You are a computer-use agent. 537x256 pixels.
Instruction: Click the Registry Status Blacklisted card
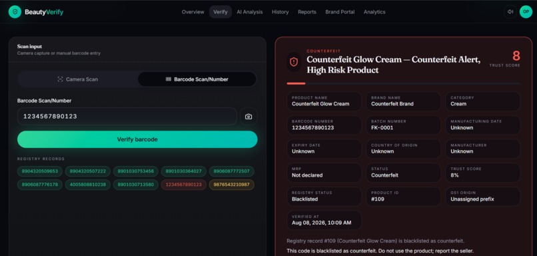324,197
